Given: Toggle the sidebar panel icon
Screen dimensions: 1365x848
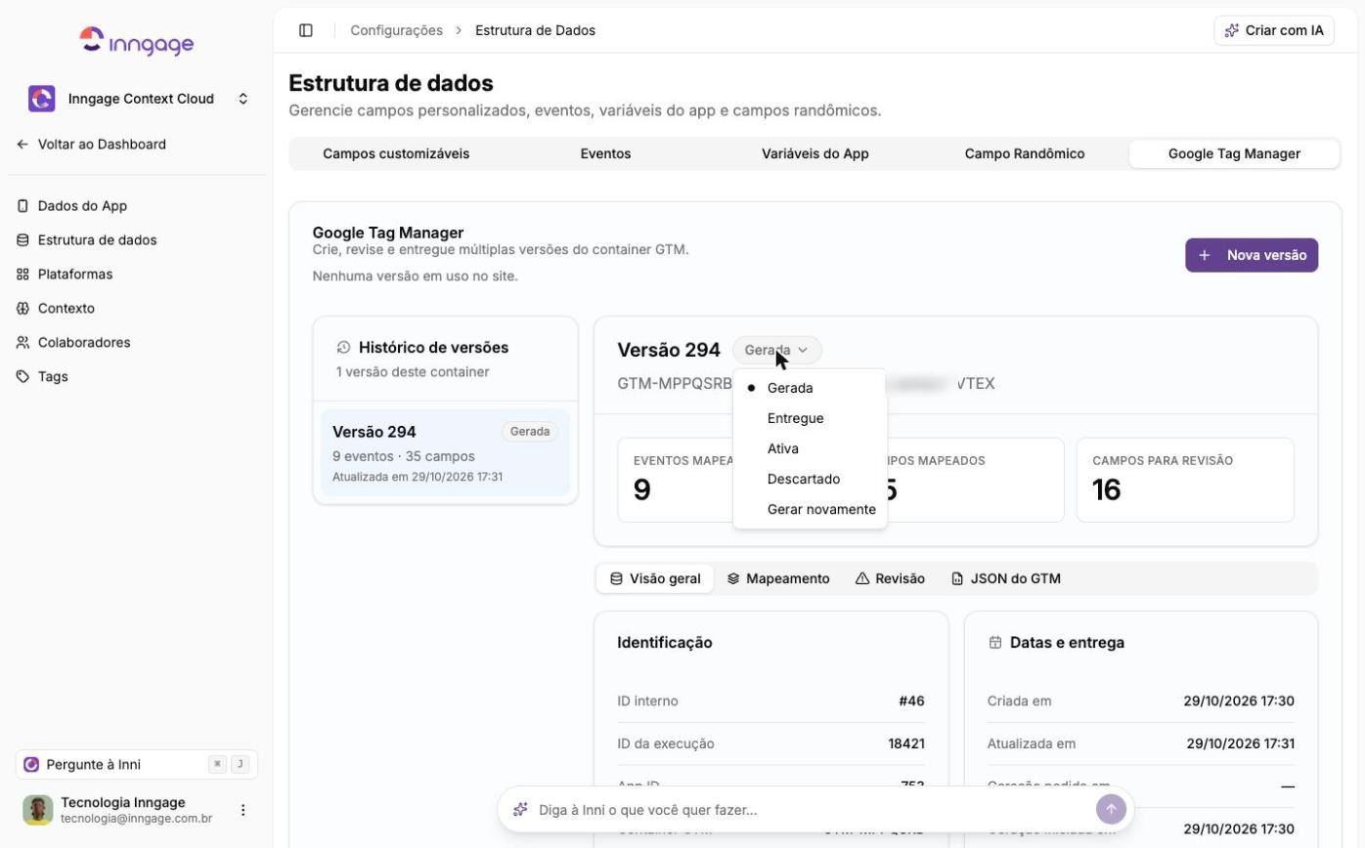Looking at the screenshot, I should (x=306, y=30).
